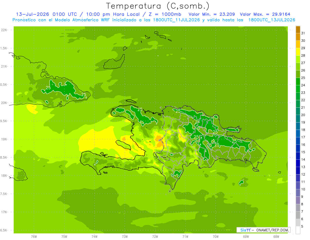Click the 22N latitude axis label
The width and height of the screenshot is (310, 240).
point(4,30)
